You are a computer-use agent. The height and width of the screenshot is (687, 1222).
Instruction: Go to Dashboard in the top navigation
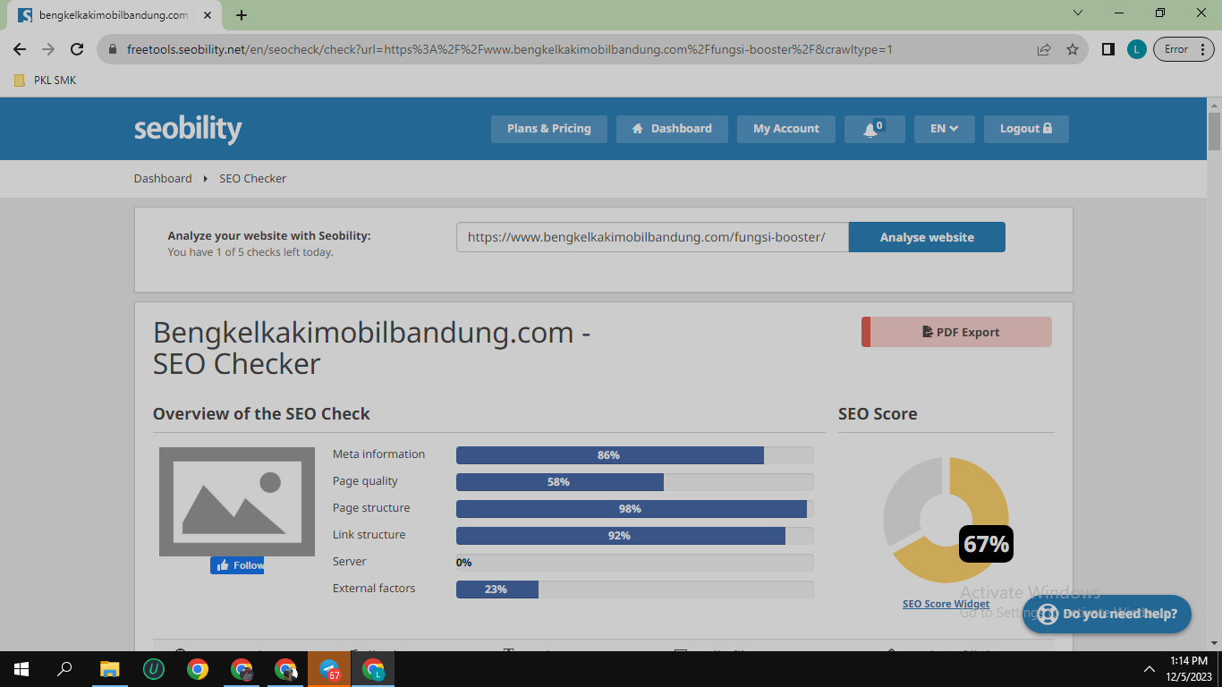point(672,129)
